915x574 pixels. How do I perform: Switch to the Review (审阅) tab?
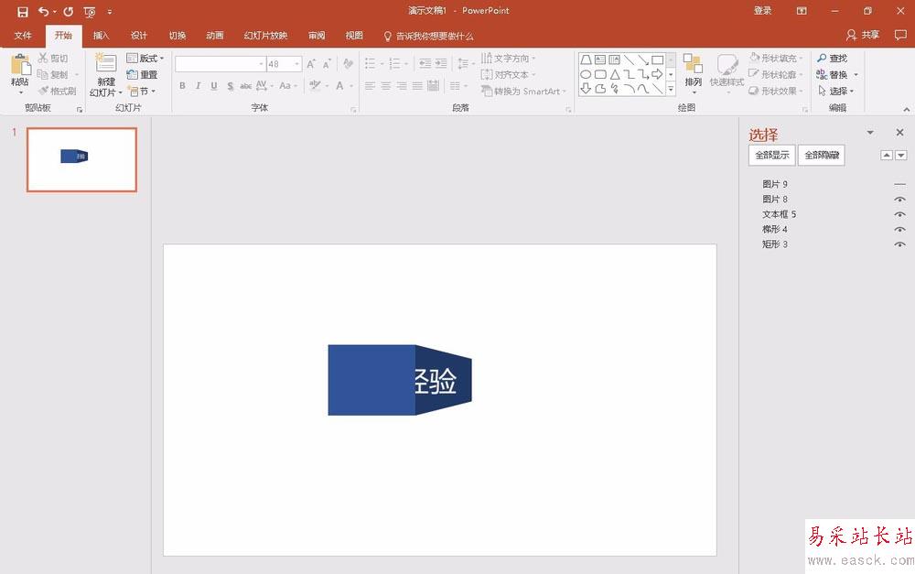(317, 36)
